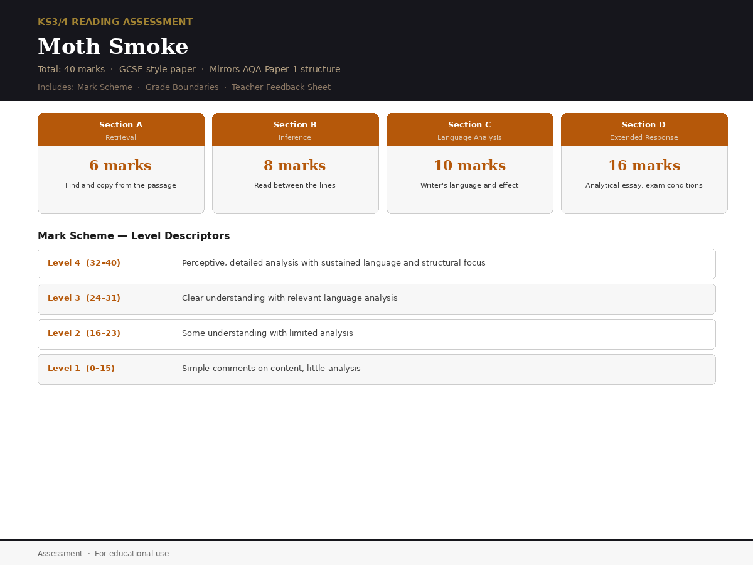Click the Perceptive, detailed analysis descriptor
The width and height of the screenshot is (753, 565).
click(334, 263)
